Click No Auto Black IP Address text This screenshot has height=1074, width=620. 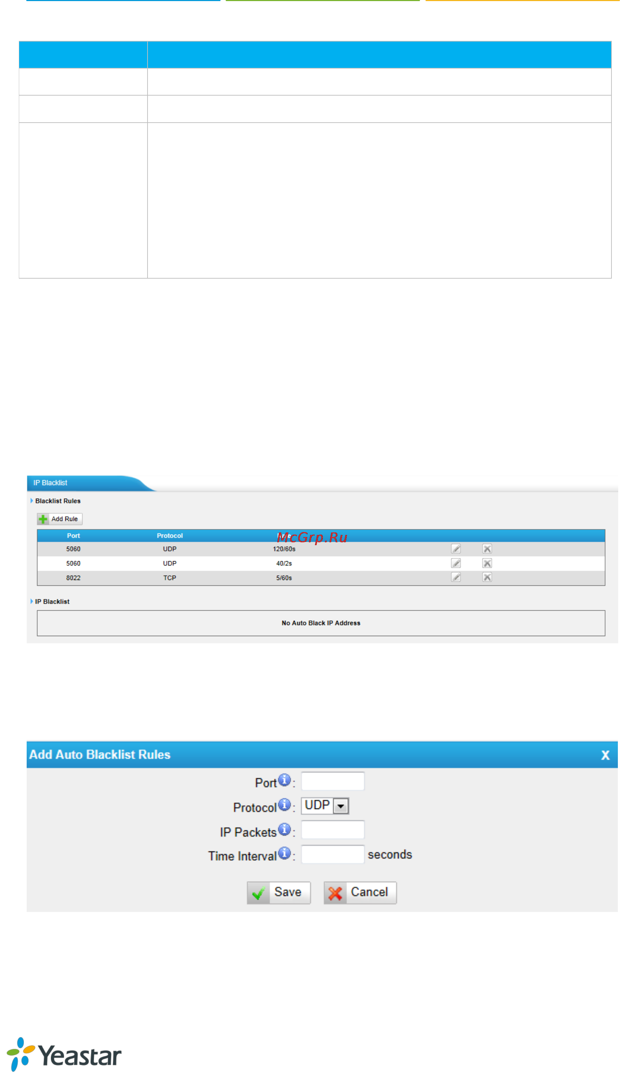pyautogui.click(x=321, y=623)
